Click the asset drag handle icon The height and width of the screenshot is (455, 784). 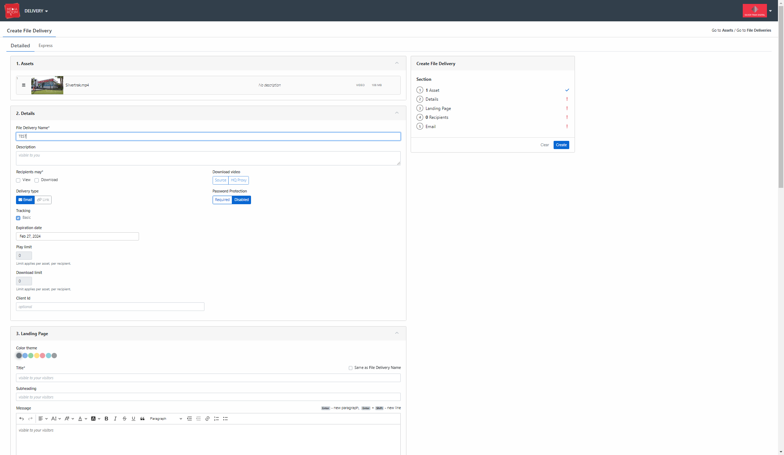pos(23,85)
